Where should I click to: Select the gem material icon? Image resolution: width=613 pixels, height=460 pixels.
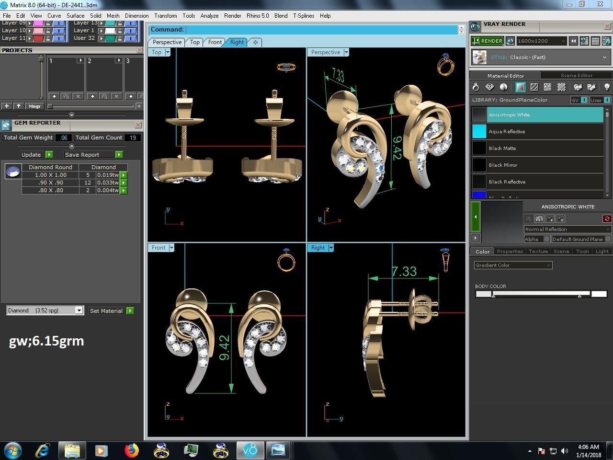(489, 87)
